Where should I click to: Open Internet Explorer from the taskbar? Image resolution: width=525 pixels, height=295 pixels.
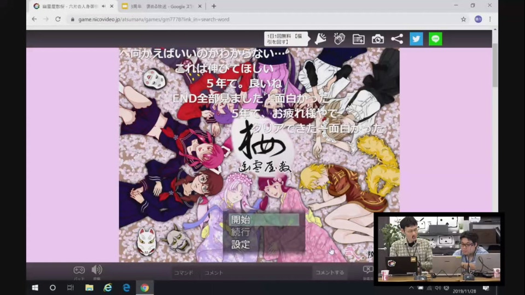[x=108, y=288]
